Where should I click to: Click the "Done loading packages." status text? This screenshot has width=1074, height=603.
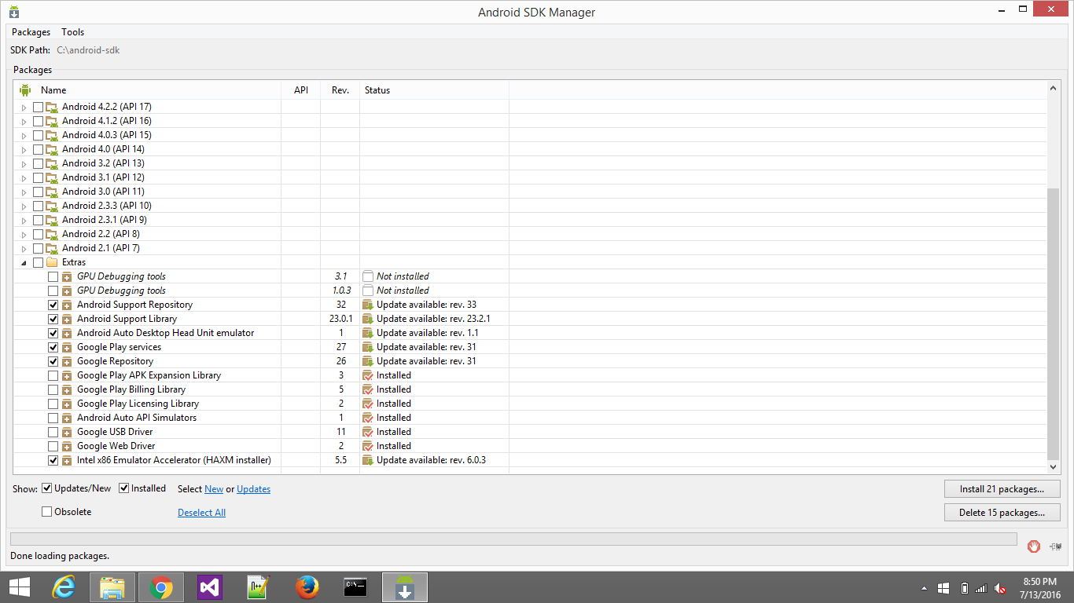tap(60, 556)
